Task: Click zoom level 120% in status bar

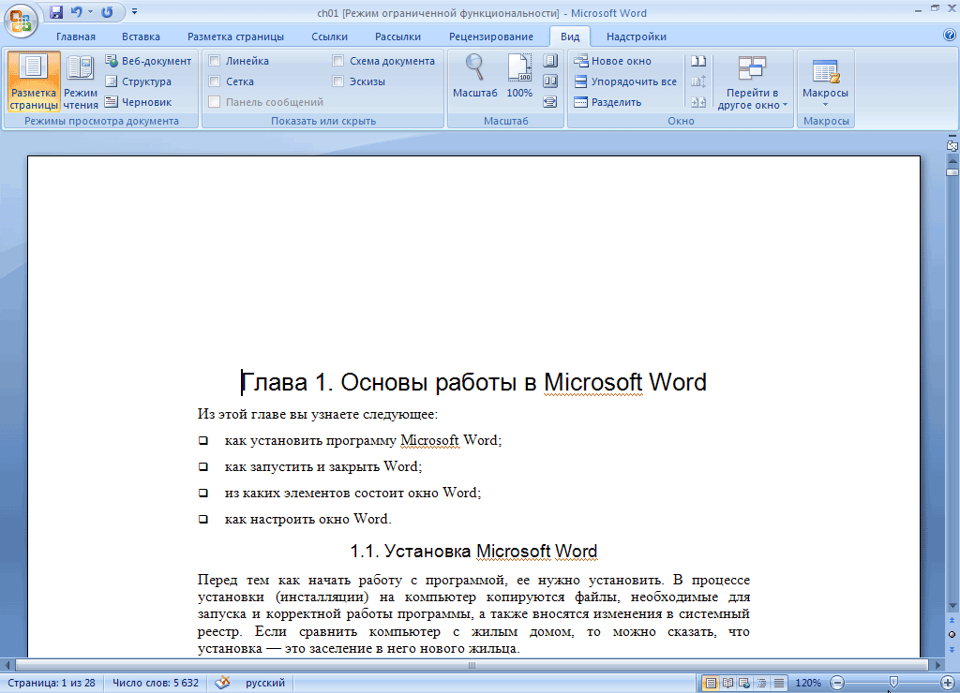Action: [x=808, y=683]
